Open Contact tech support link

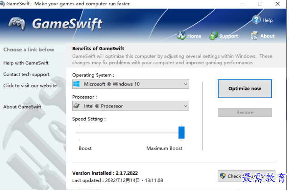click(27, 74)
